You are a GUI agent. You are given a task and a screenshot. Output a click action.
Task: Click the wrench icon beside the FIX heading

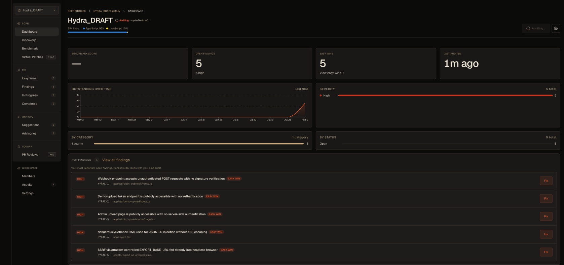point(19,70)
